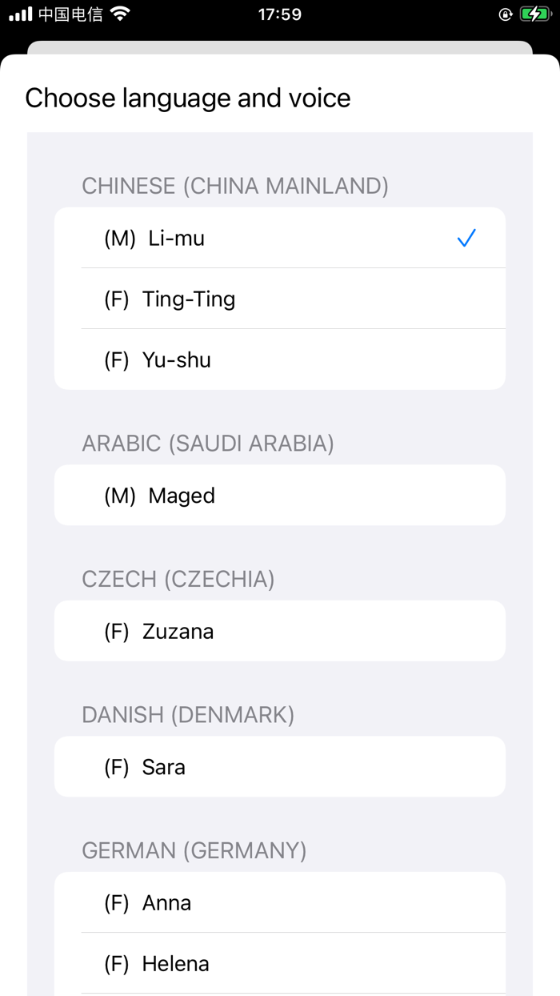
Task: Tap the CHINESE (CHINA MAINLAND) section header
Action: tap(234, 186)
